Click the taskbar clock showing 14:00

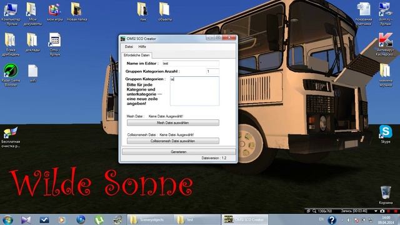click(x=386, y=220)
